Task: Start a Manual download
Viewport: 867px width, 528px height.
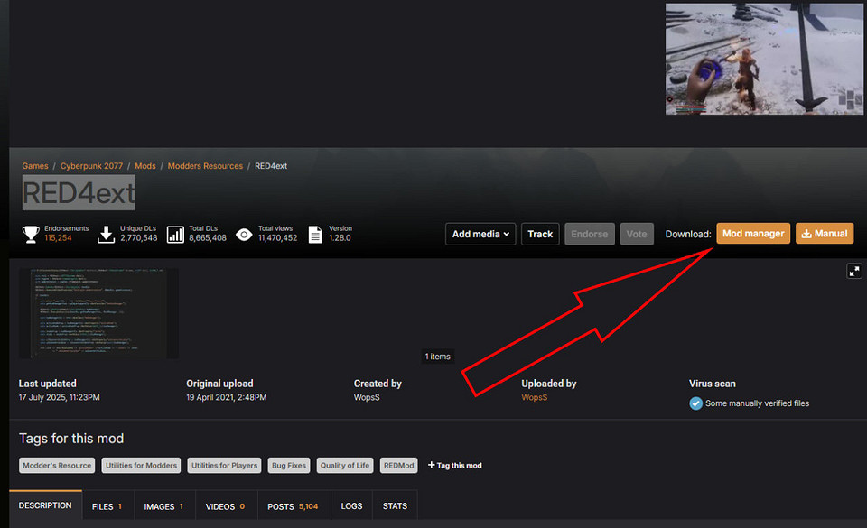Action: click(825, 234)
